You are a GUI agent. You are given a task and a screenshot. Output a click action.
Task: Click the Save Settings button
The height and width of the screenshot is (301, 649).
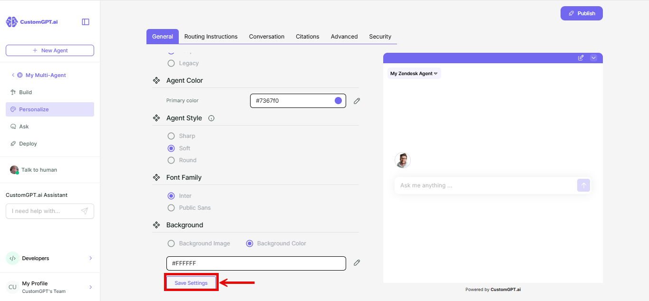tap(191, 283)
